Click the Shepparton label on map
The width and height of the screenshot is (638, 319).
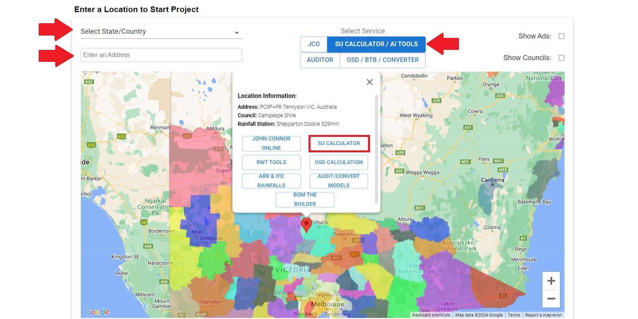click(x=345, y=234)
